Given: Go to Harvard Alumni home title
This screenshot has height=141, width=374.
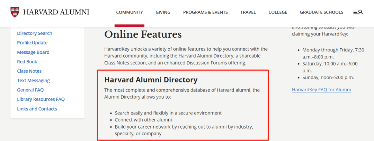Looking at the screenshot, I should (x=56, y=12).
